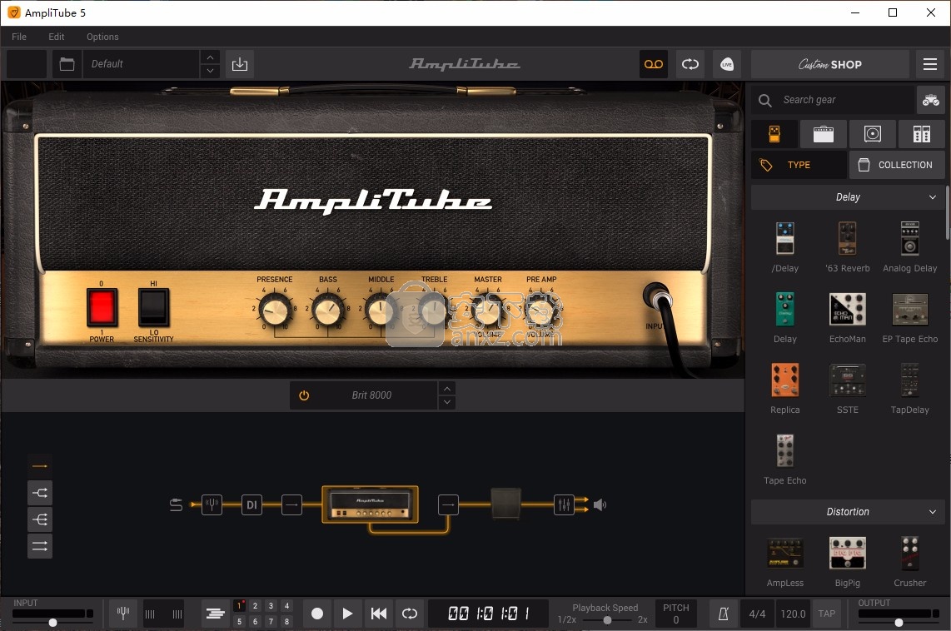
Task: Select the single straight signal routing icon
Action: point(40,466)
